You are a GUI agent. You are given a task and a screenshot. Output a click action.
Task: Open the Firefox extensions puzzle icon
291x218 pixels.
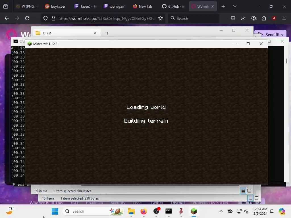[x=264, y=18]
